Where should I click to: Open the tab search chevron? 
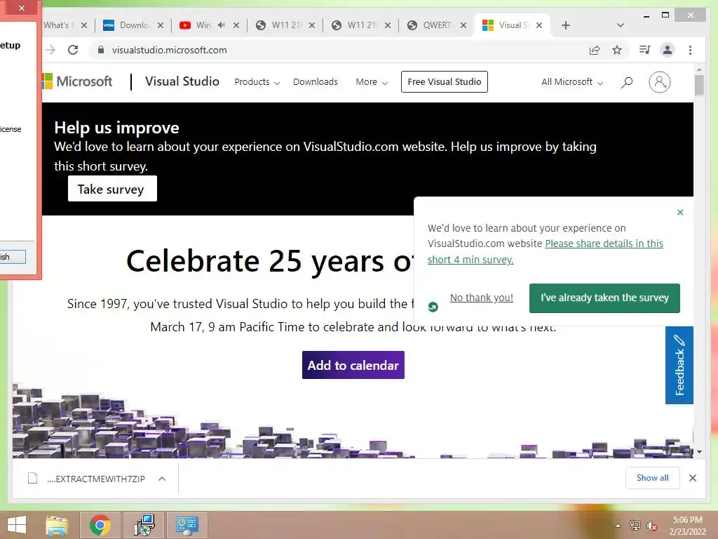tap(620, 25)
